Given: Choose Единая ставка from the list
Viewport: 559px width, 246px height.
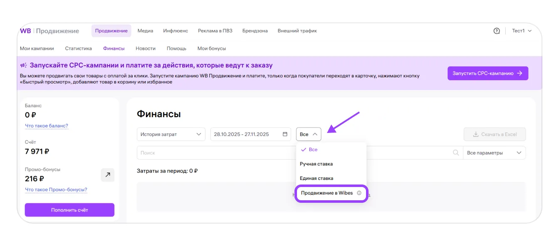Looking at the screenshot, I should 316,178.
